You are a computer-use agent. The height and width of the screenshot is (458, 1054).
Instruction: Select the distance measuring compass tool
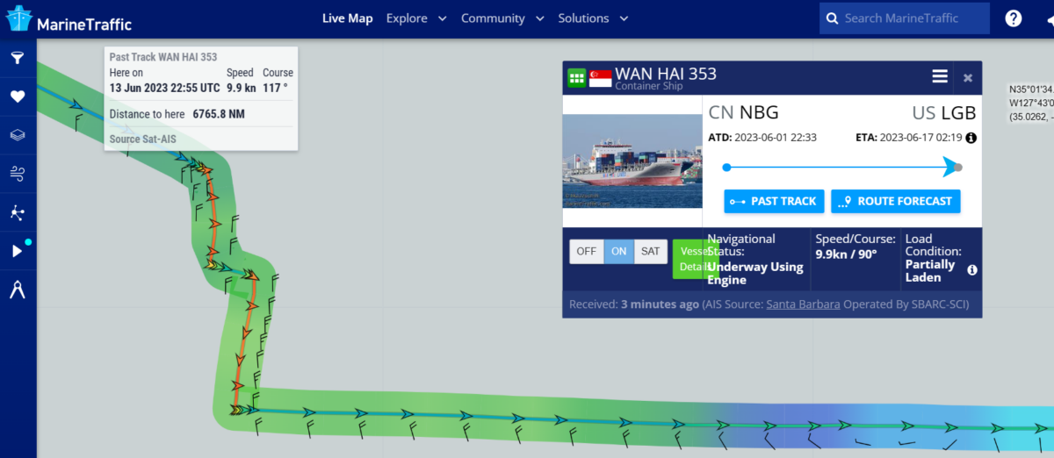(17, 290)
